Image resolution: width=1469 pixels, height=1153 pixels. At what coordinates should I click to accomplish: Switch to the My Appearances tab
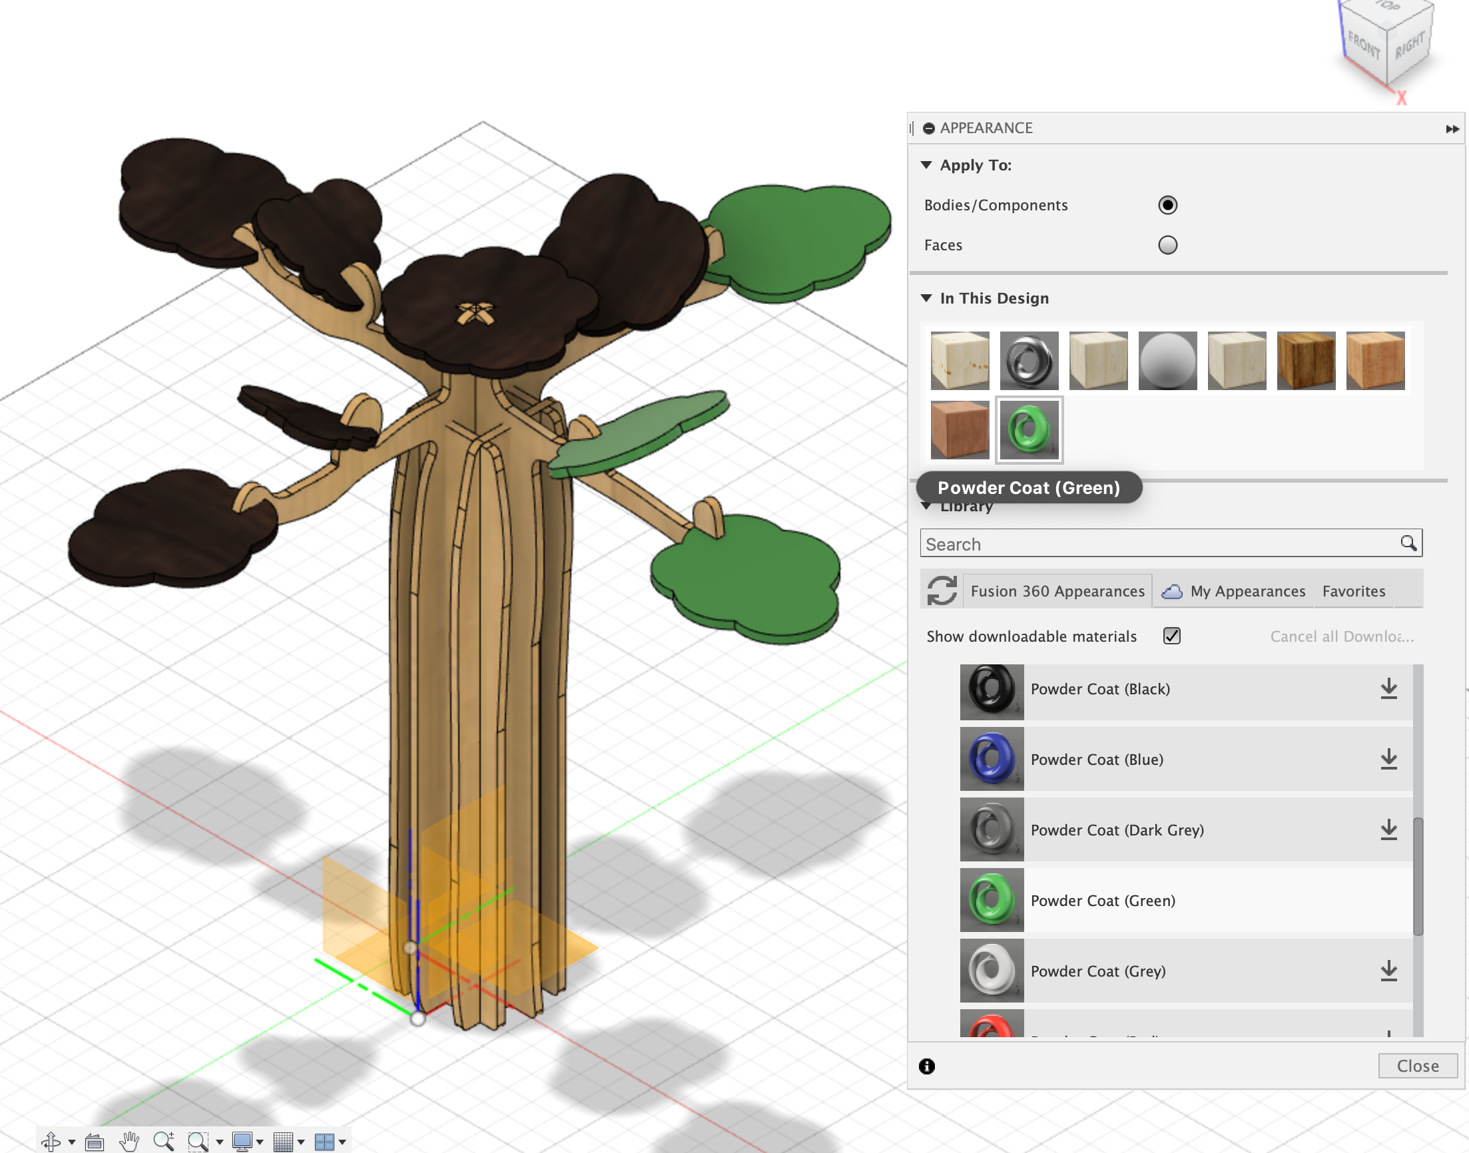point(1247,590)
